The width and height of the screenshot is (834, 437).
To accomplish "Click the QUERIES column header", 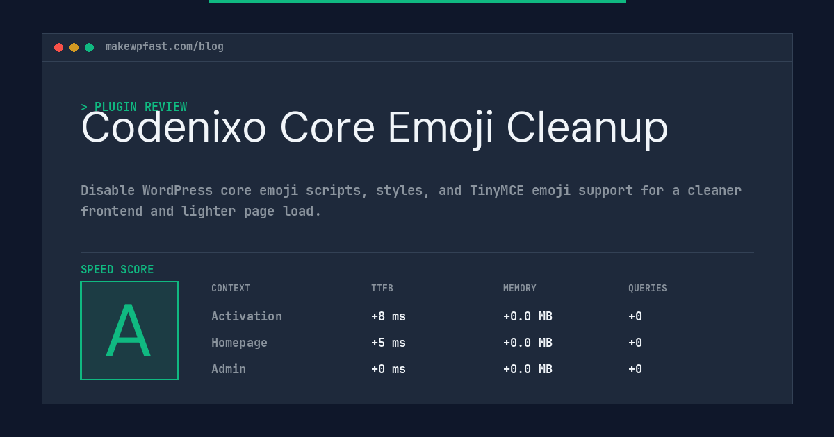I will [648, 289].
